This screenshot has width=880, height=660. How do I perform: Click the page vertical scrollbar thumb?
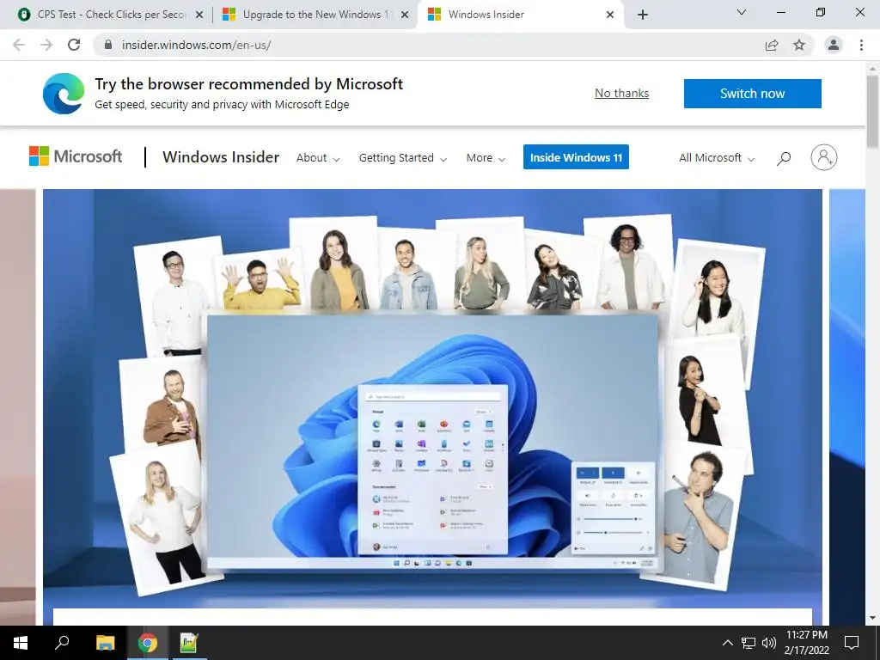pos(872,111)
